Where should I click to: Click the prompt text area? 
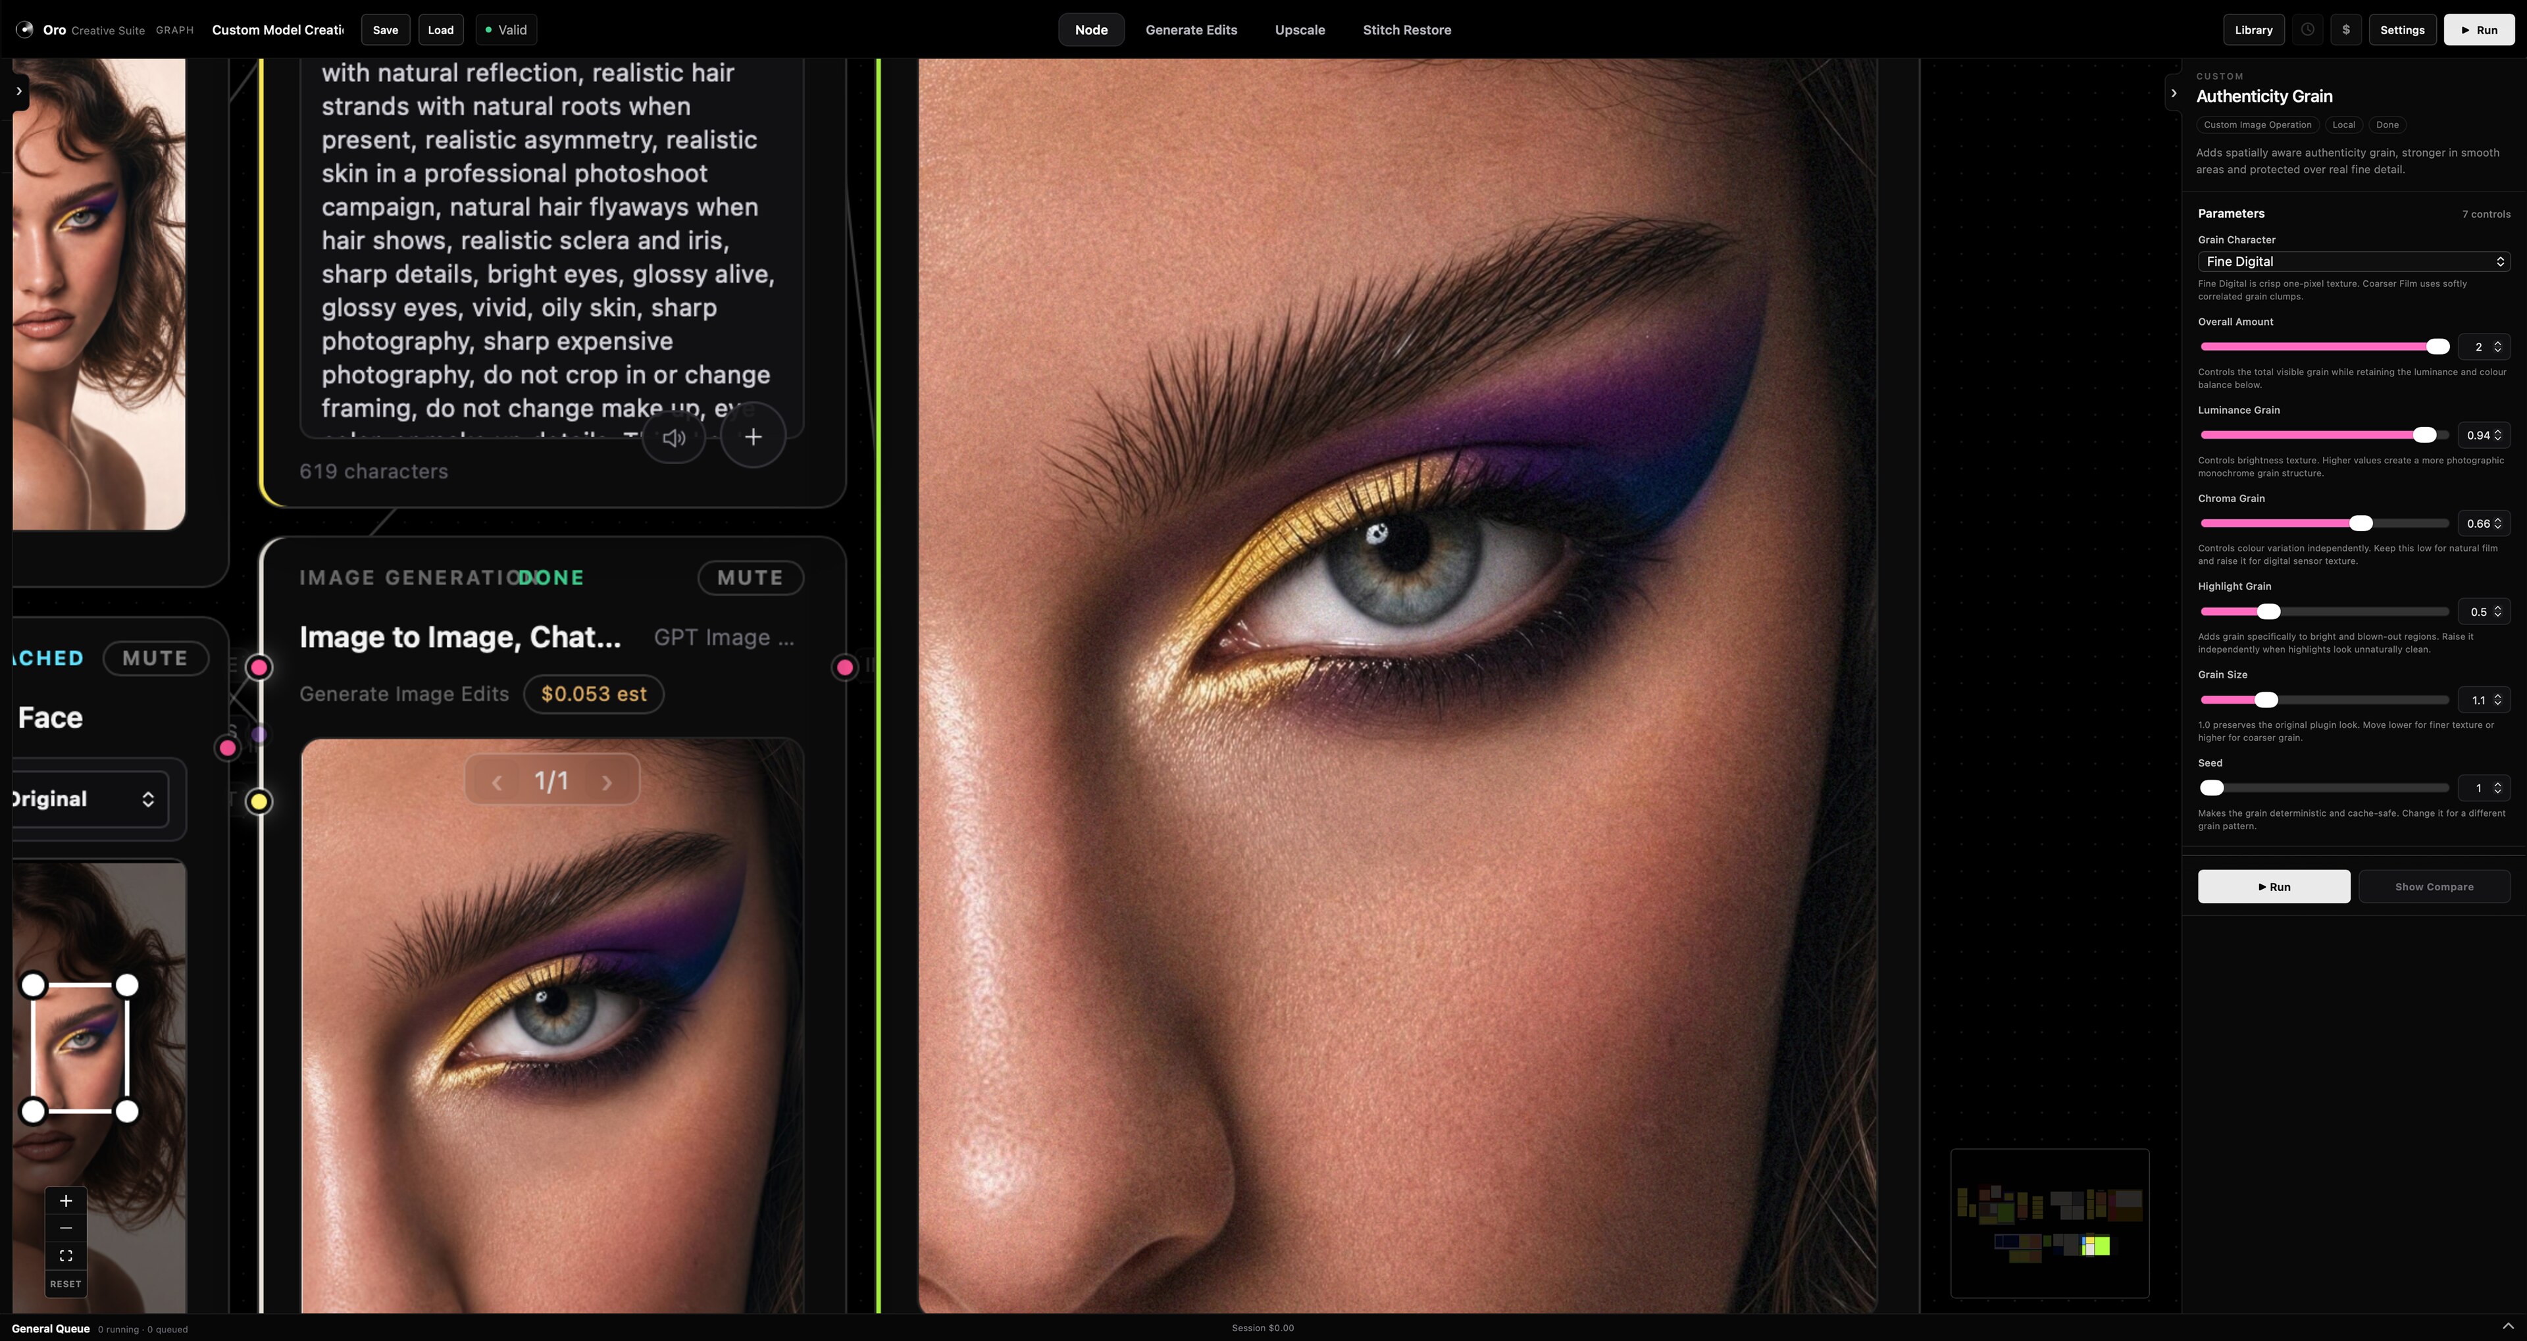pyautogui.click(x=551, y=247)
